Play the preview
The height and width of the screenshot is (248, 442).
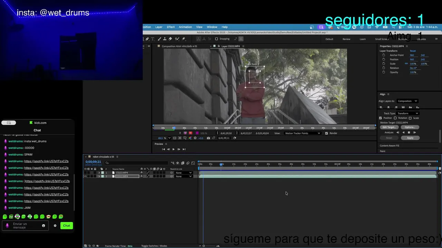(173, 149)
